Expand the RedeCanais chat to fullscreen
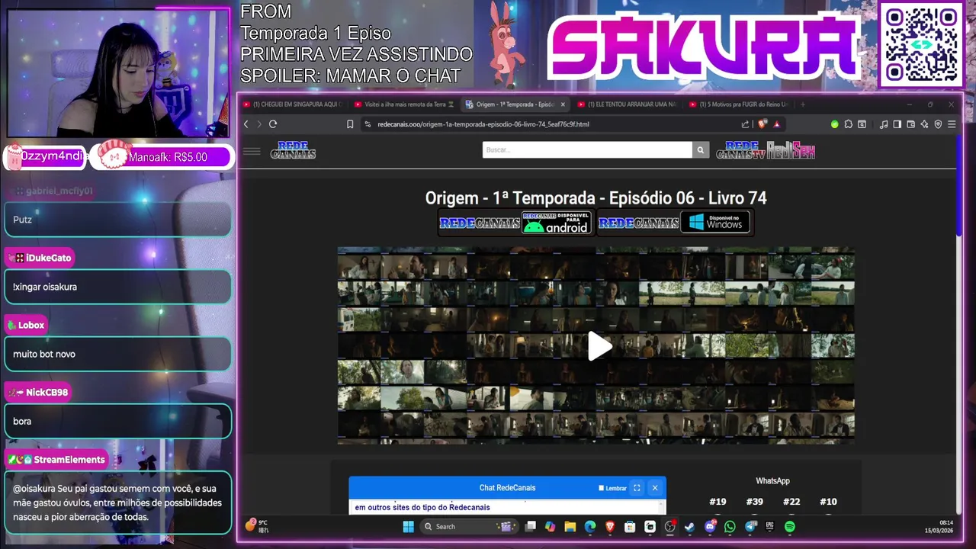This screenshot has height=549, width=976. (x=637, y=488)
